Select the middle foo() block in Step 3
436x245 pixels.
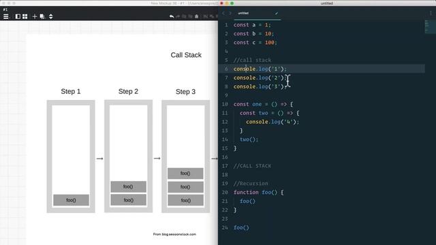(185, 187)
